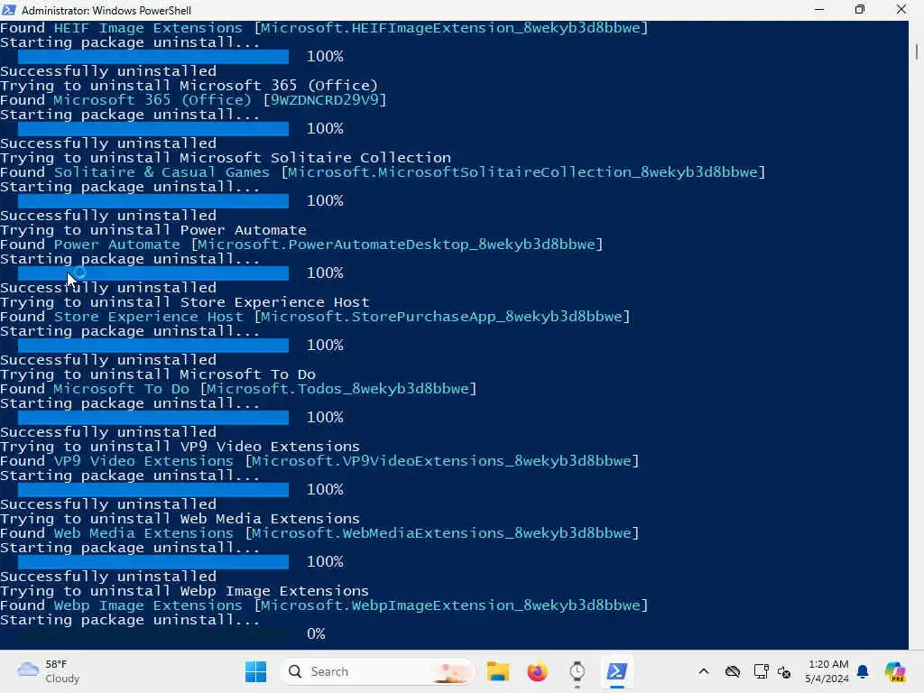
Task: Close the PowerShell window
Action: (901, 10)
